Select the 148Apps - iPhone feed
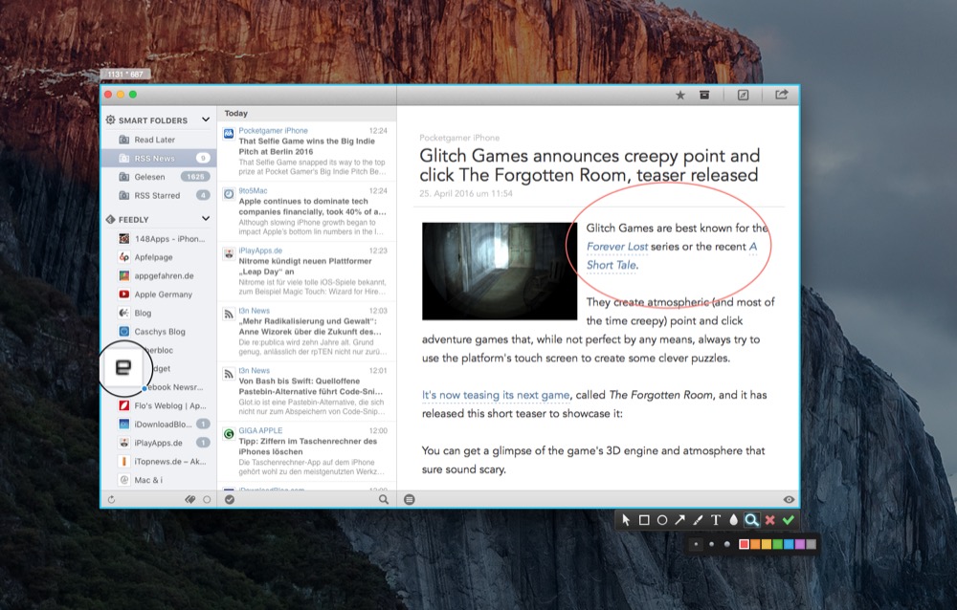This screenshot has height=610, width=957. (x=159, y=238)
